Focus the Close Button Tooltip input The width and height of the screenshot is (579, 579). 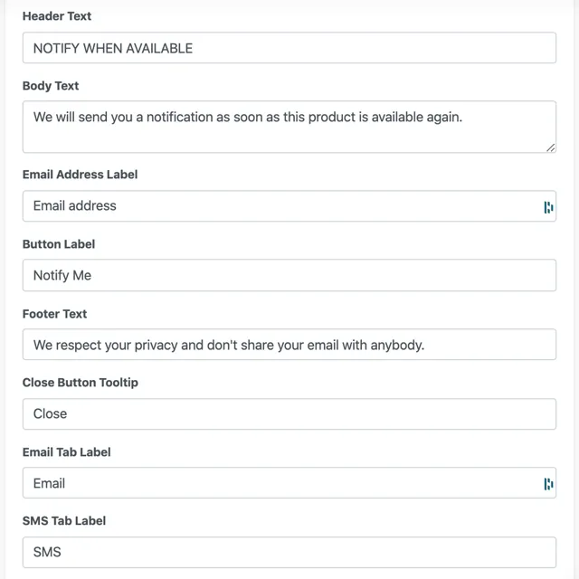(x=289, y=414)
